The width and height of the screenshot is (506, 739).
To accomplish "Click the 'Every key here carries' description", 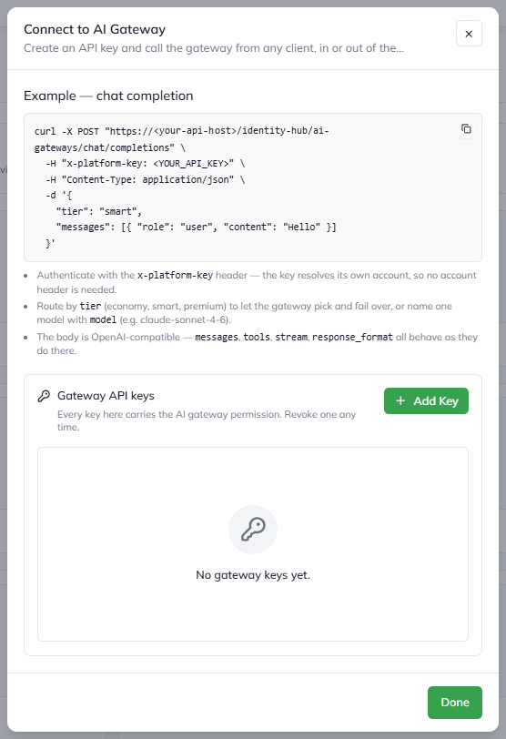I will [x=207, y=420].
